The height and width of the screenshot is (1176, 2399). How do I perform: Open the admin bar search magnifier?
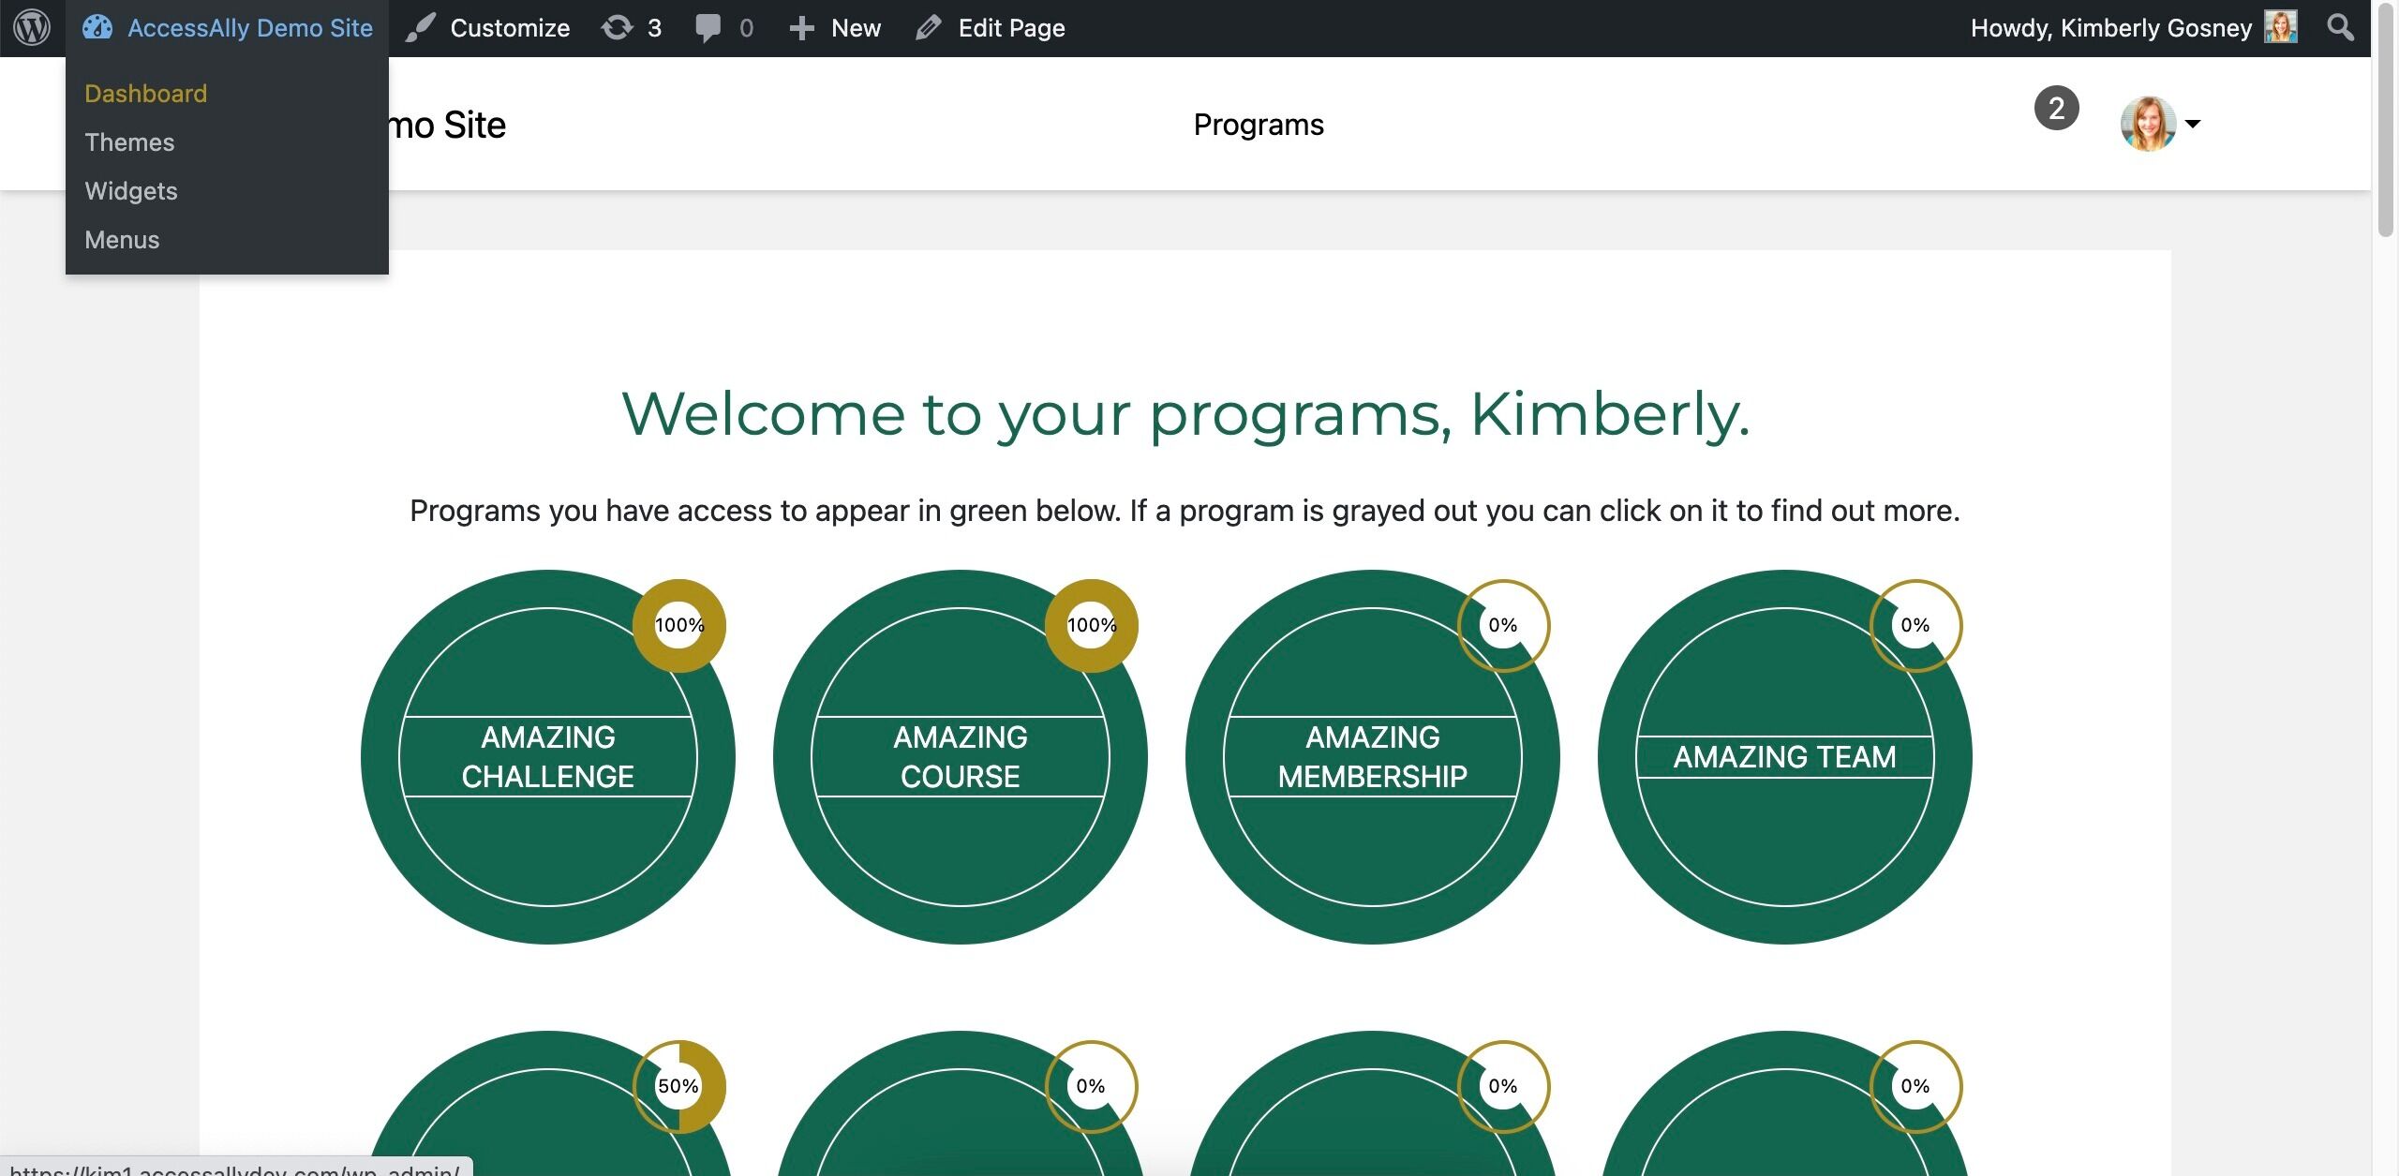2340,27
